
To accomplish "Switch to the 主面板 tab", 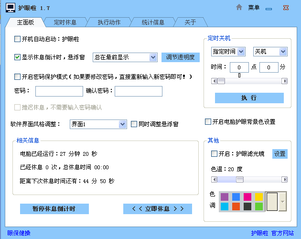I will pos(25,22).
